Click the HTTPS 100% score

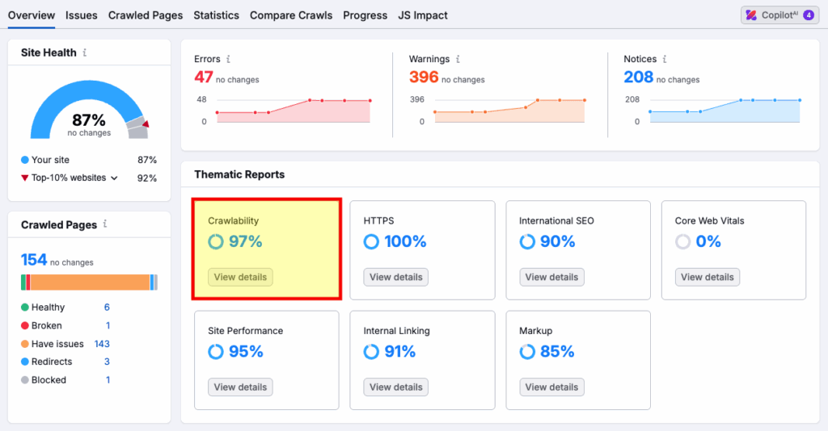[x=405, y=242]
